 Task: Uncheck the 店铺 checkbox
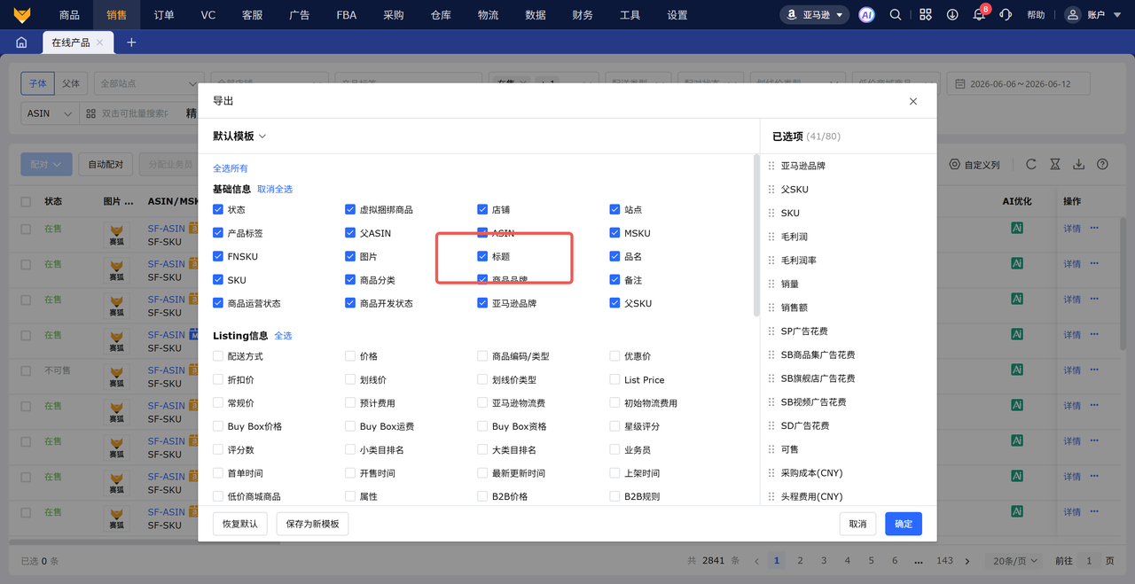point(482,210)
